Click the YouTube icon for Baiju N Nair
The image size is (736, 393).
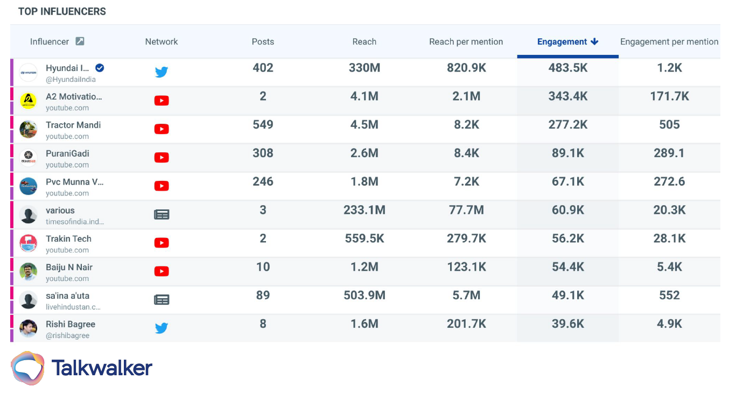[x=162, y=271]
